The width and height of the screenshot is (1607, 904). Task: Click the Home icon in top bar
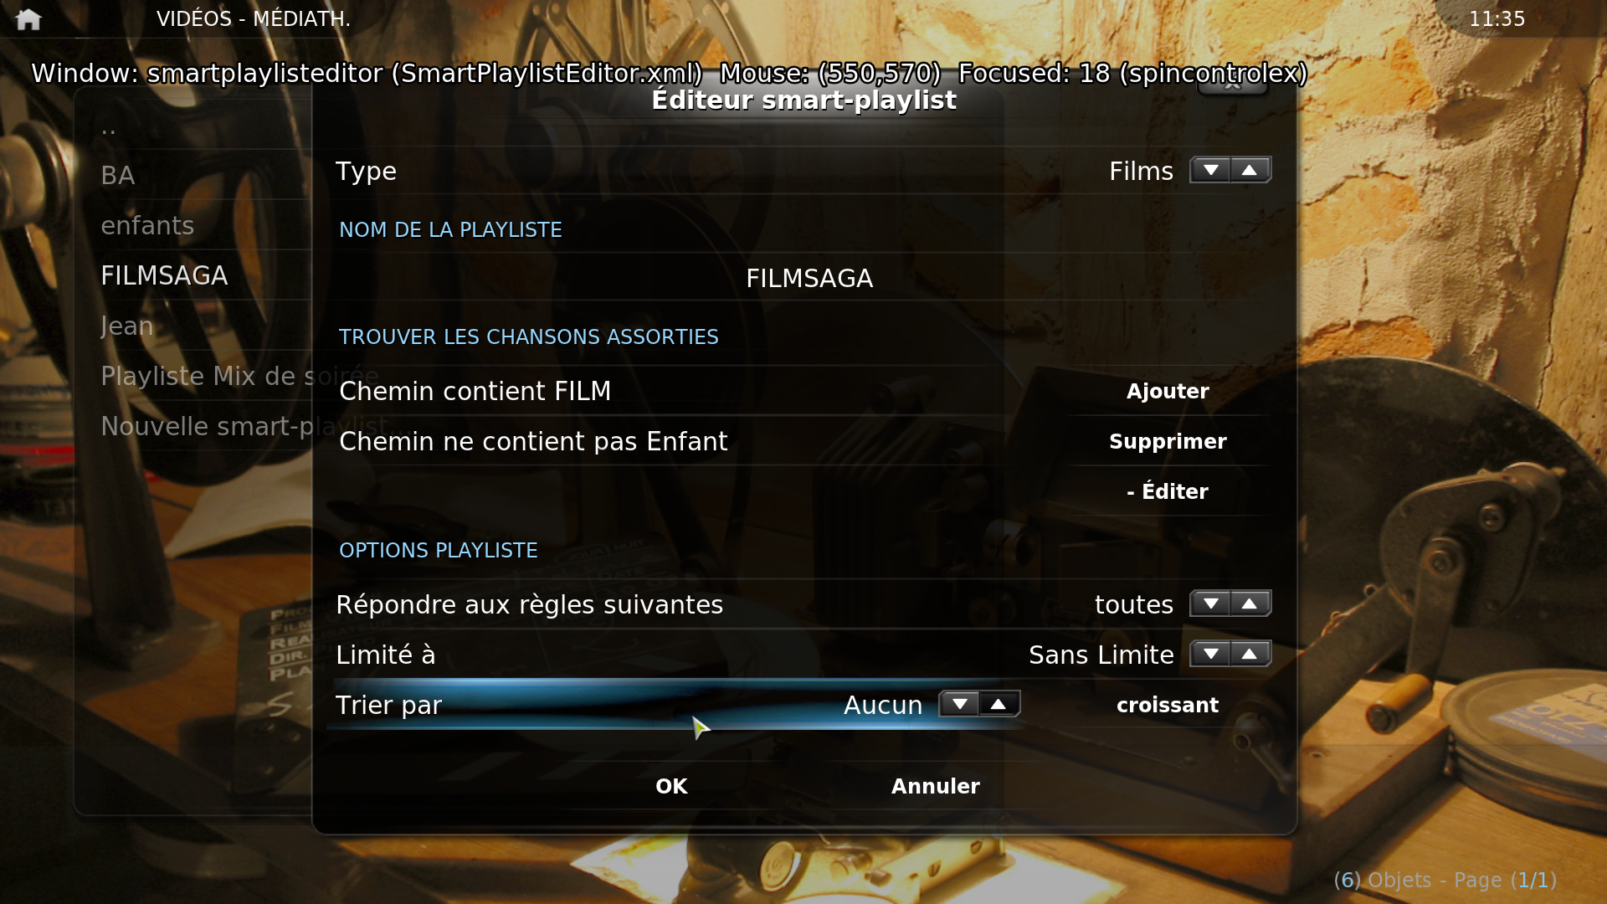tap(28, 19)
